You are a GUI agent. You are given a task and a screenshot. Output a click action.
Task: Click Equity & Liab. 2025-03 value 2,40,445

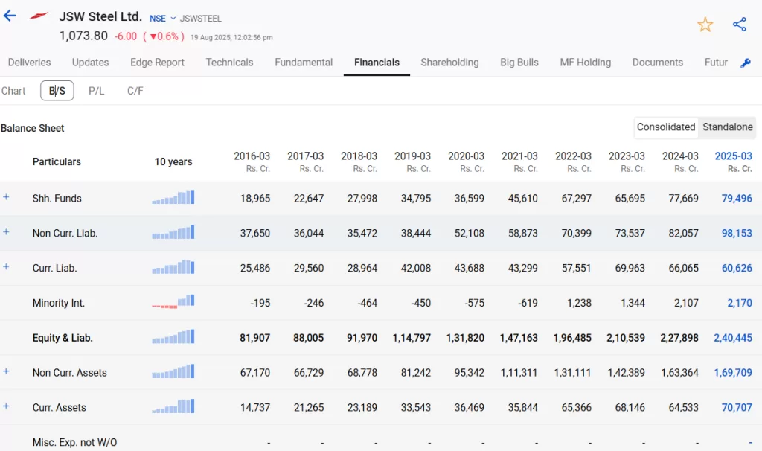[x=733, y=338]
